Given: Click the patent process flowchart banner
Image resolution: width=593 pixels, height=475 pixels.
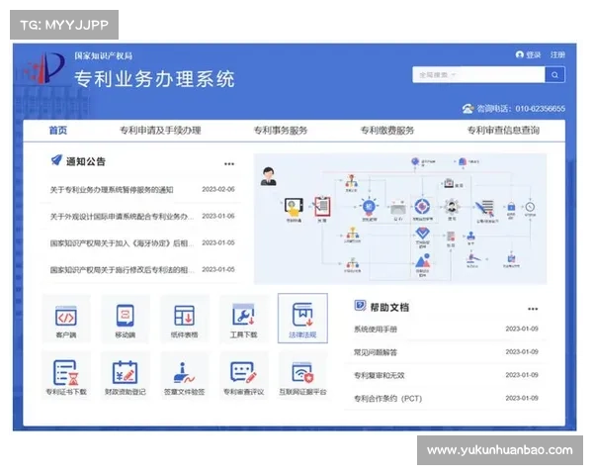Looking at the screenshot, I should pyautogui.click(x=400, y=219).
